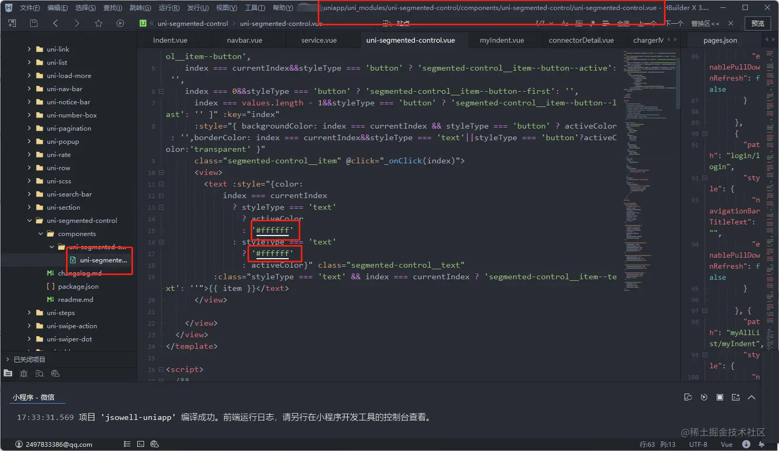The height and width of the screenshot is (451, 779).
Task: Select the 小程序 - 微信 console tab
Action: (x=33, y=397)
